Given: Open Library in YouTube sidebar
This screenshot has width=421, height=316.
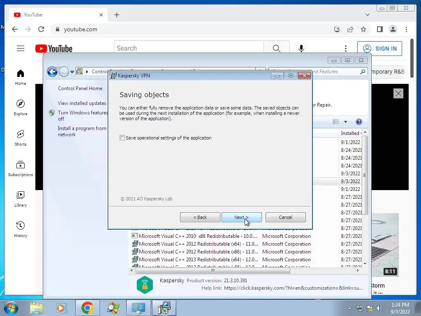Looking at the screenshot, I should coord(21,199).
